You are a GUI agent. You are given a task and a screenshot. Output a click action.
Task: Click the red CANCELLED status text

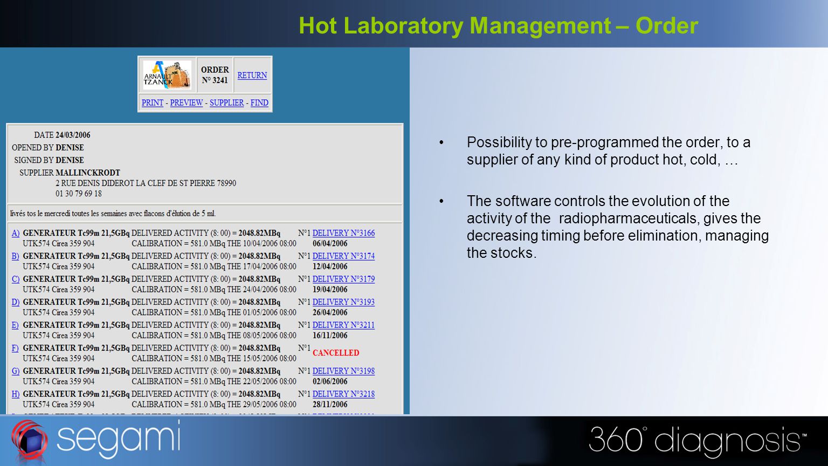(x=336, y=353)
